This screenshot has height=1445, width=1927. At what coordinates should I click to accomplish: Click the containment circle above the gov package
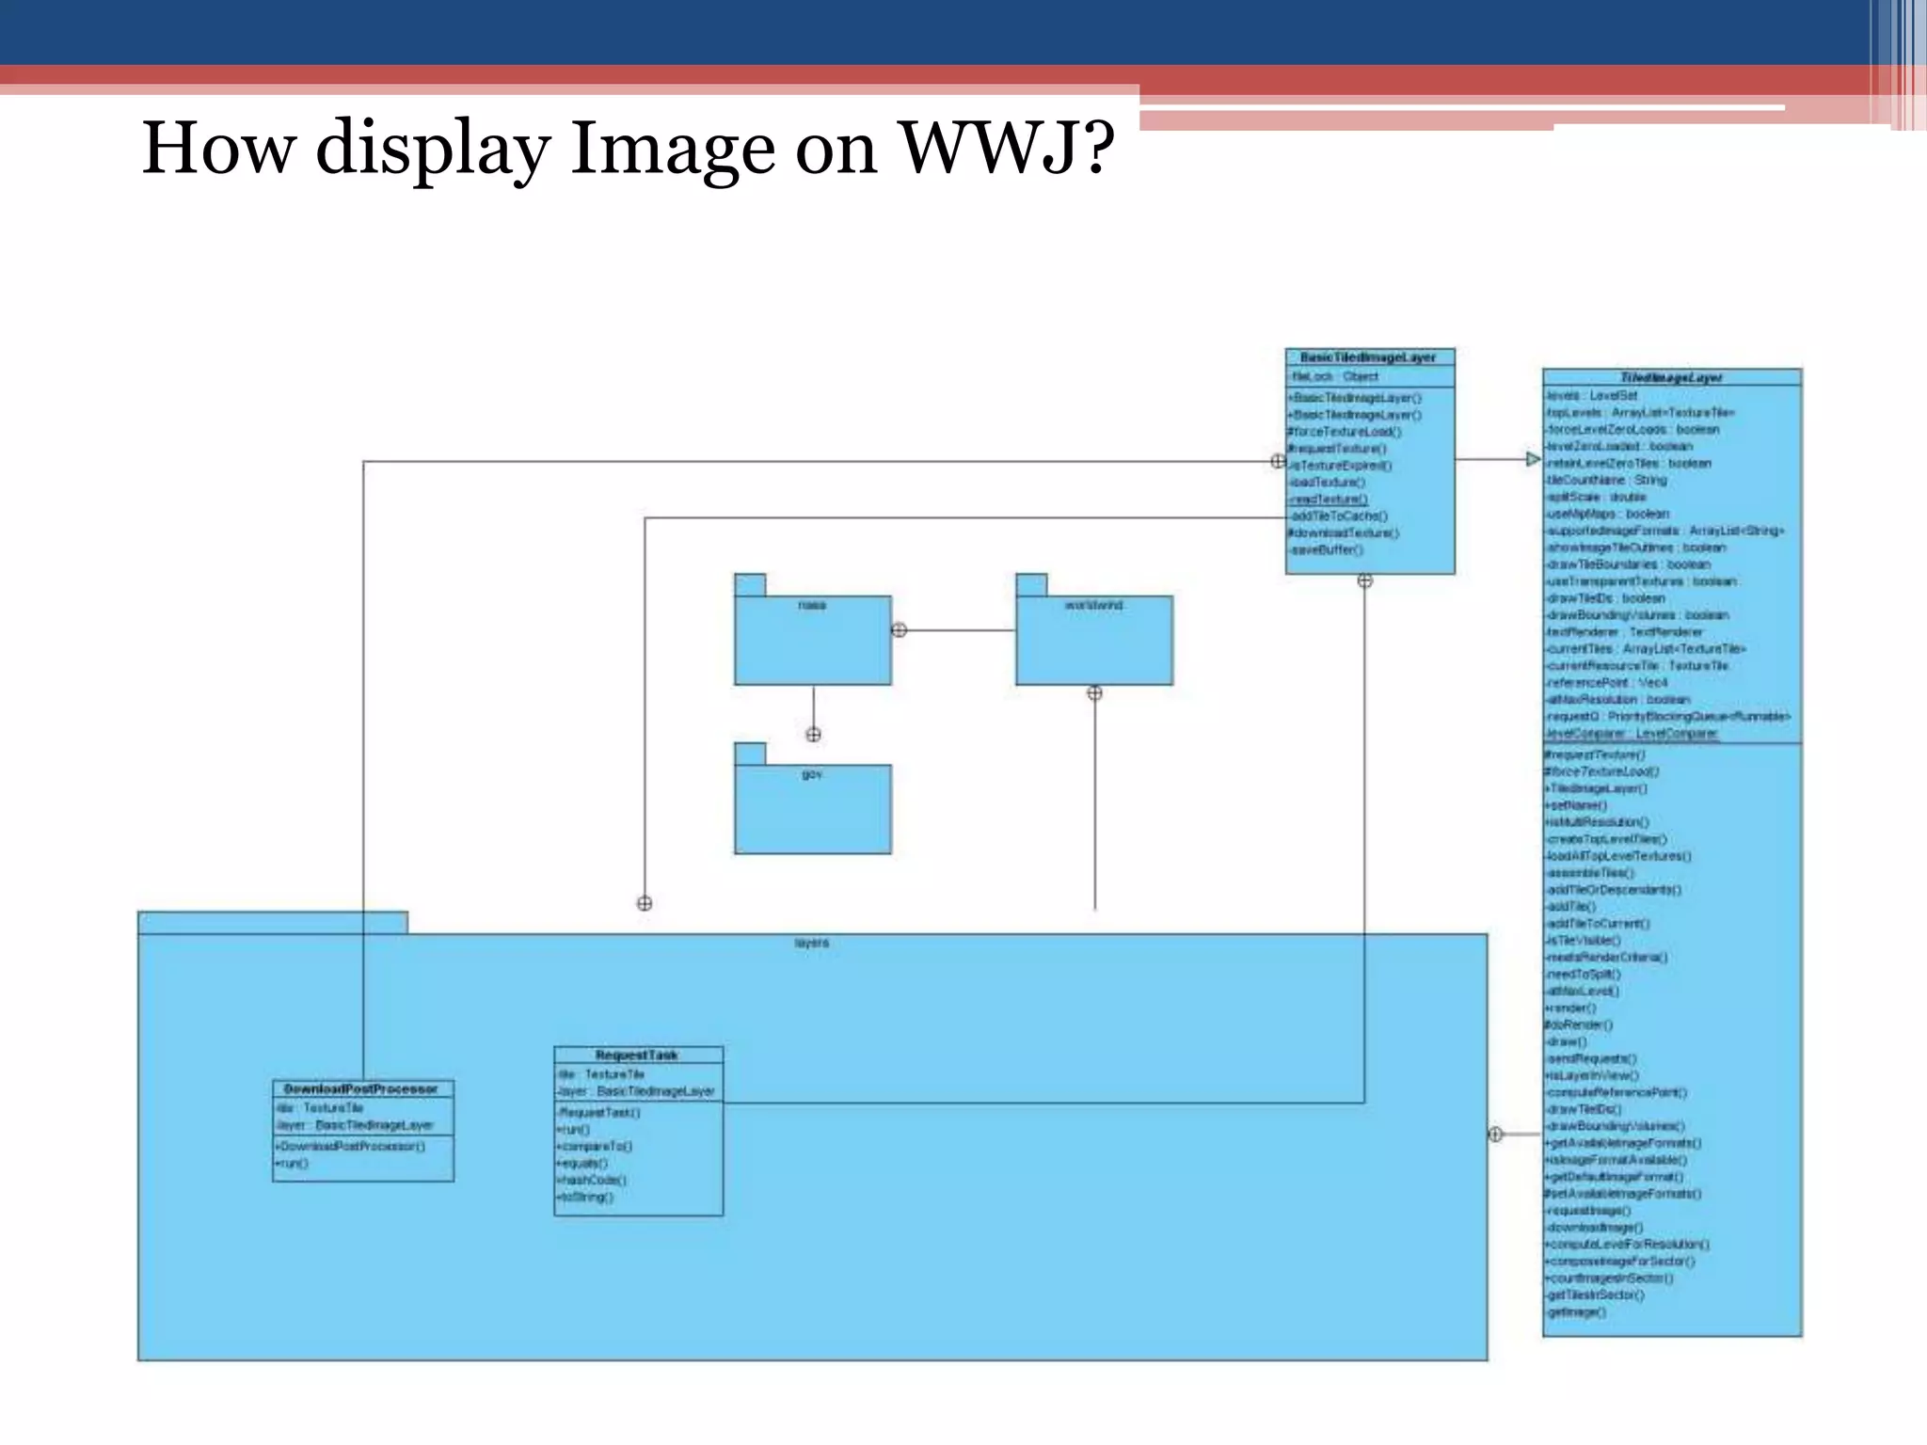click(814, 734)
